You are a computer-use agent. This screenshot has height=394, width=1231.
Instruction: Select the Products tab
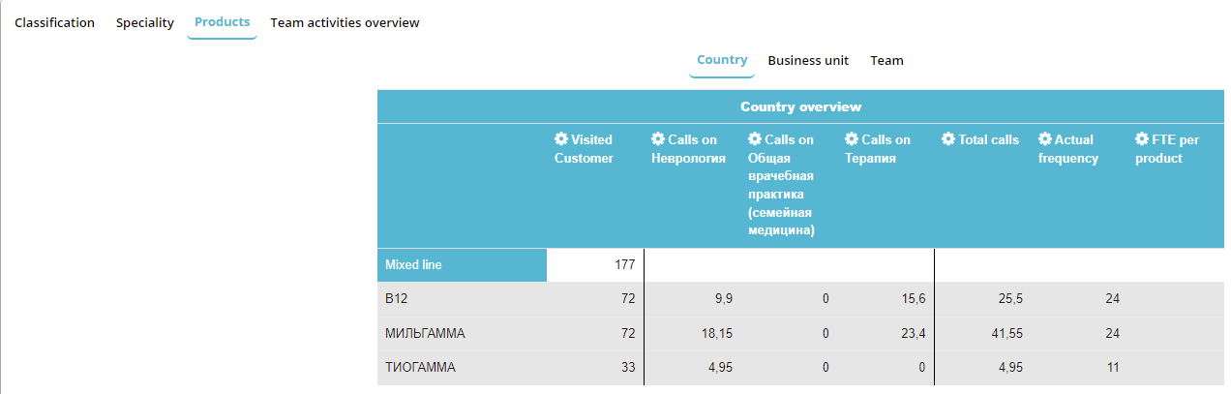[x=222, y=22]
